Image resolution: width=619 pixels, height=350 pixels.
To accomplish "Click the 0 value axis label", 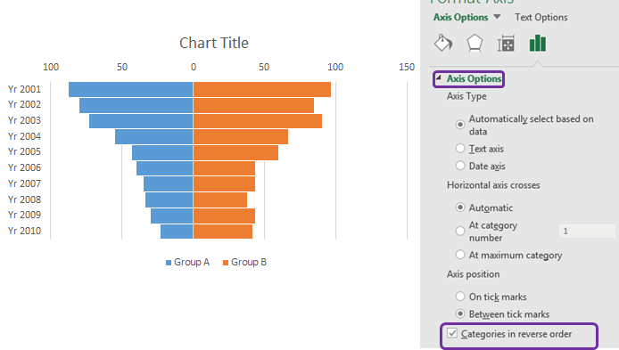I will 193,67.
